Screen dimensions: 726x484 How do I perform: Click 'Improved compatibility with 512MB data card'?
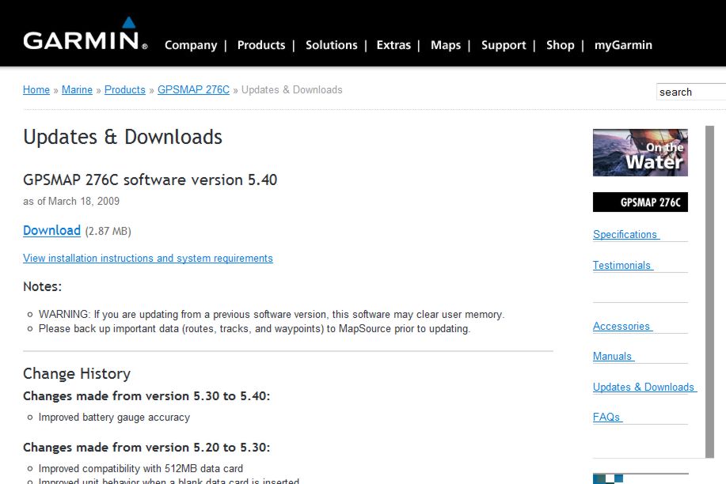pos(141,469)
